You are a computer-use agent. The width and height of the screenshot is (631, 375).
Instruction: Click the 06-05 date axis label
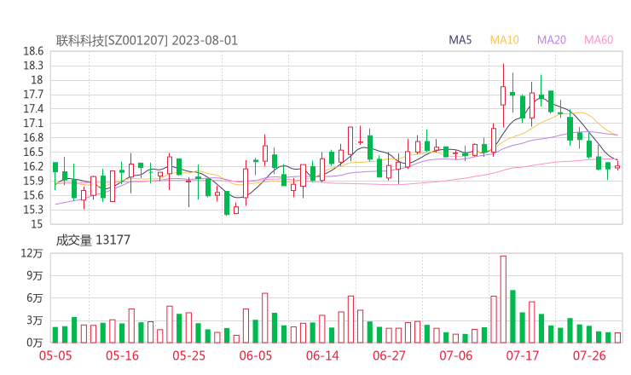coord(256,355)
